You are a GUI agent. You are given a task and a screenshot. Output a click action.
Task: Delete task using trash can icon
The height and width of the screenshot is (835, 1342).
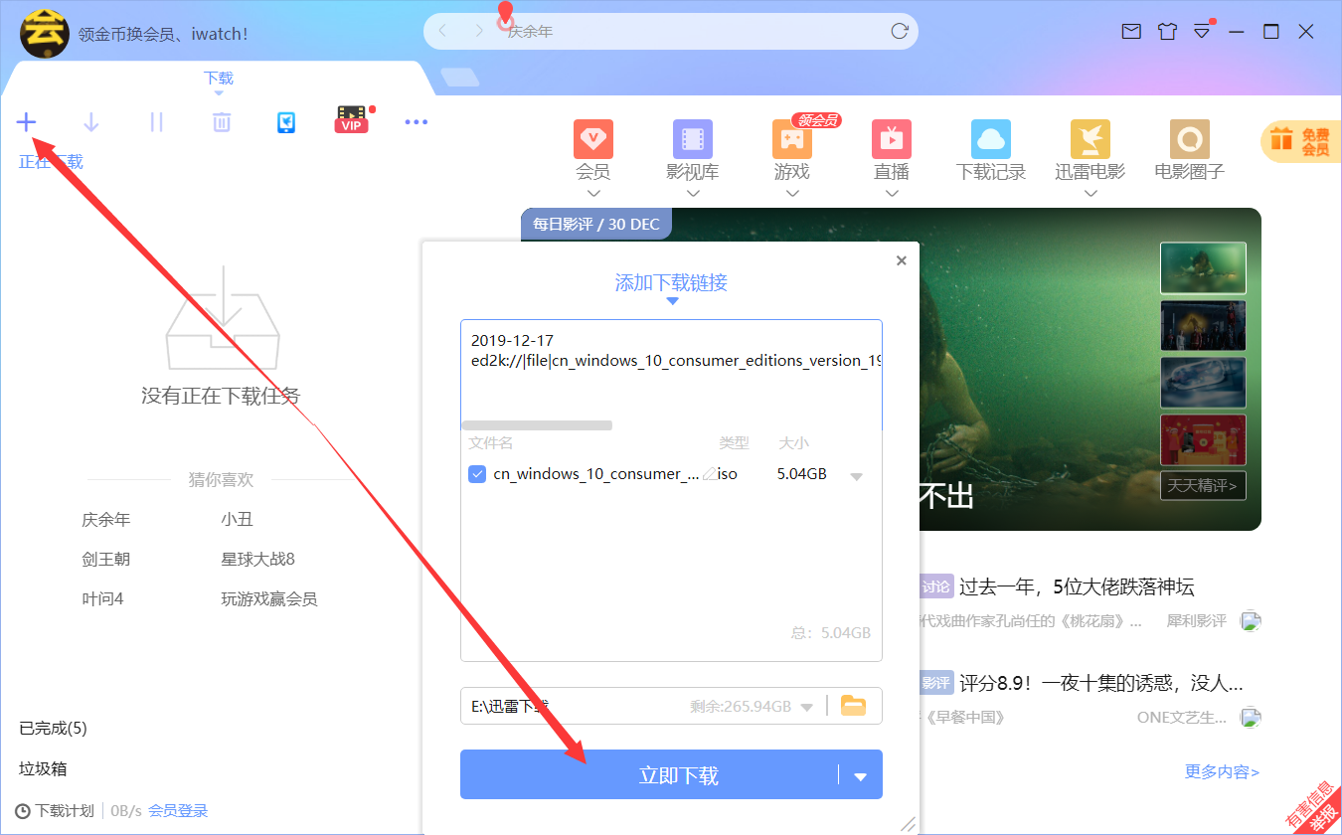click(222, 122)
